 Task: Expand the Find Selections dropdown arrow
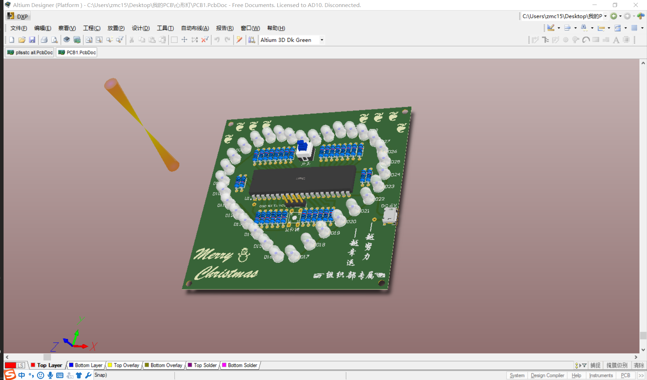[592, 28]
